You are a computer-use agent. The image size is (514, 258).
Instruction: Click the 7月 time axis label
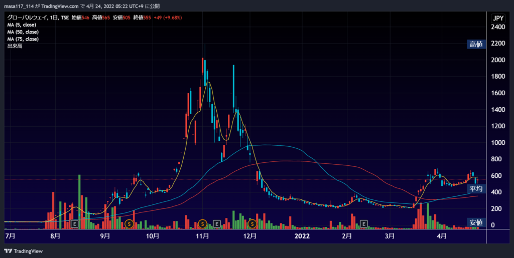pyautogui.click(x=10, y=236)
